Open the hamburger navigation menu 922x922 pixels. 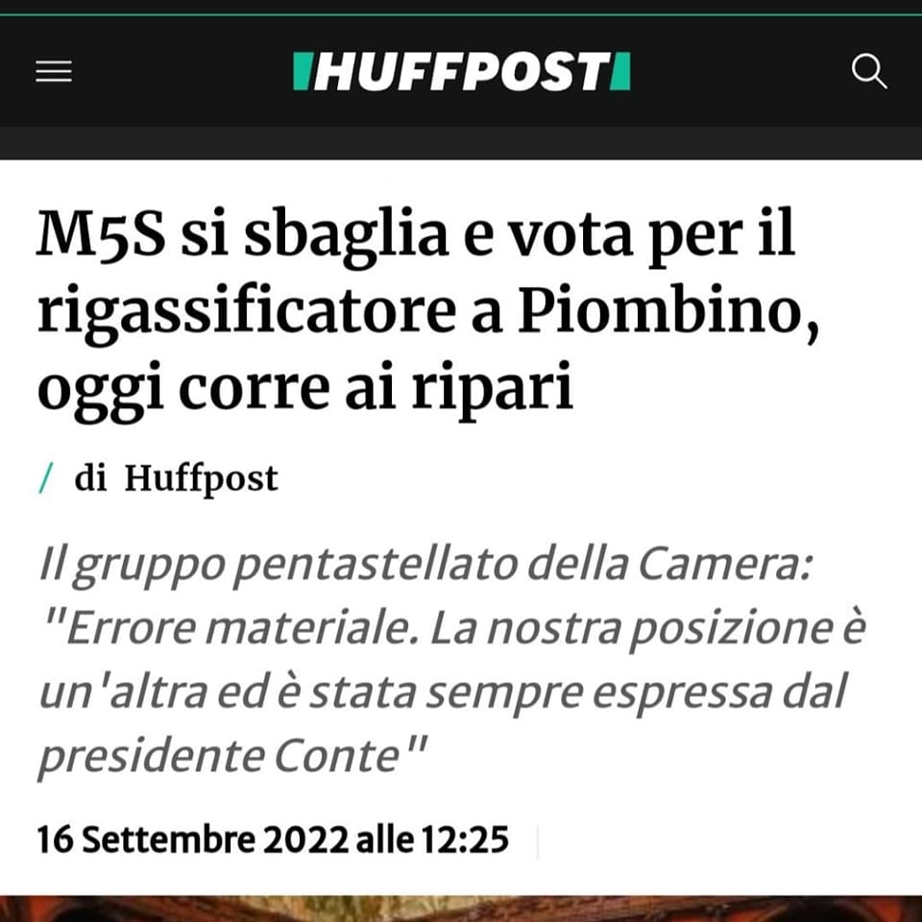tap(54, 71)
